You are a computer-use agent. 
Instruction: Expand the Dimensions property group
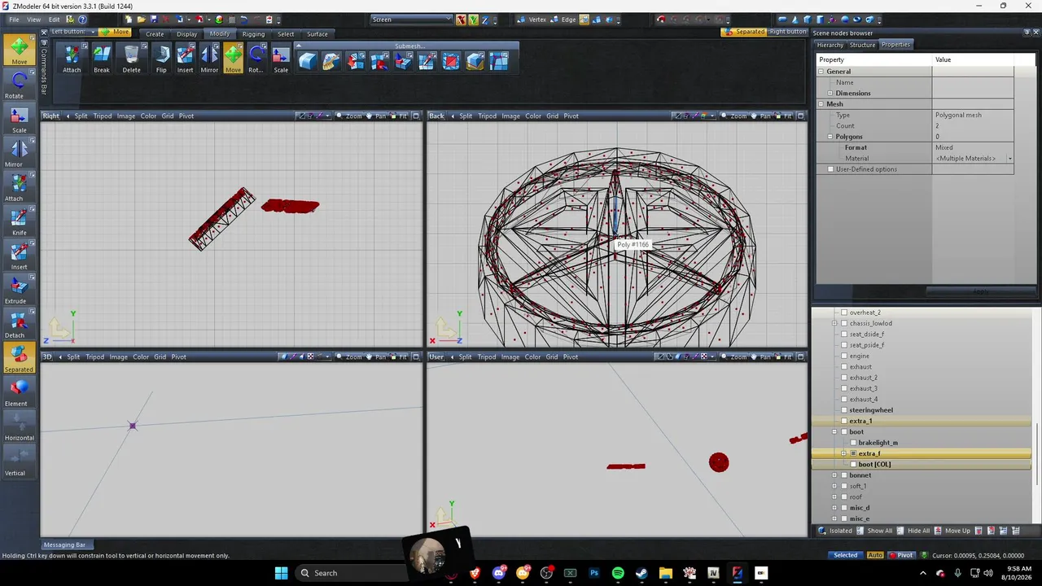click(x=830, y=94)
